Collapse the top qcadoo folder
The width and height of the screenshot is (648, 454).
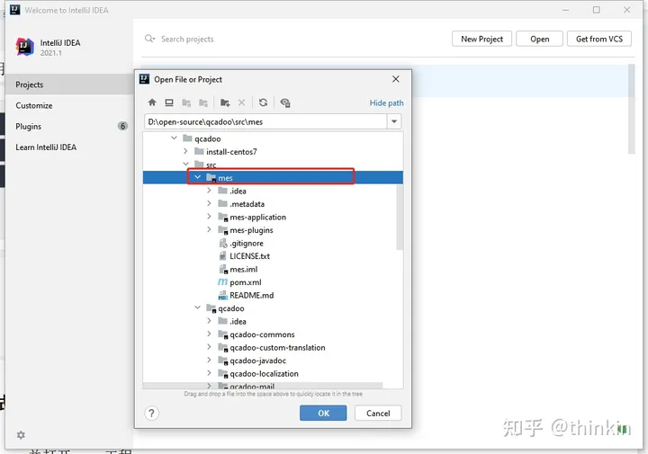[174, 138]
